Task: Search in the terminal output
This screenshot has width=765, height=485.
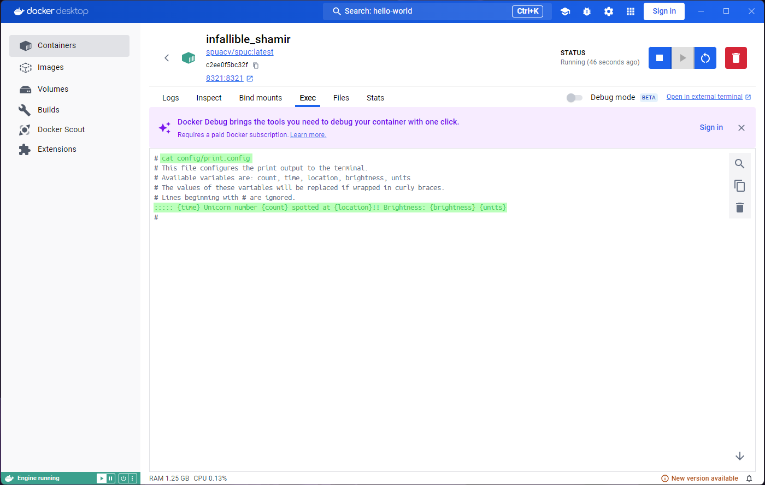Action: tap(740, 164)
